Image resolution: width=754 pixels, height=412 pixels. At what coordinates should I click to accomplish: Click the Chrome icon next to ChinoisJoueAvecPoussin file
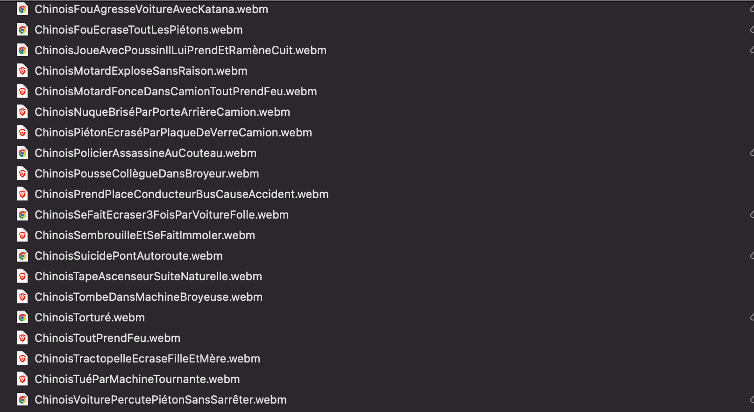point(22,50)
